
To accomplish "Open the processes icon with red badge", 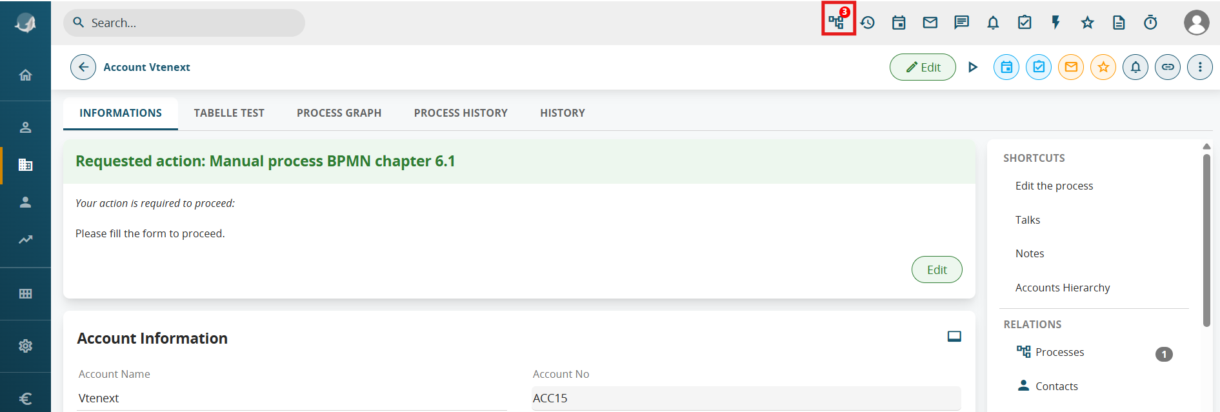I will (837, 20).
